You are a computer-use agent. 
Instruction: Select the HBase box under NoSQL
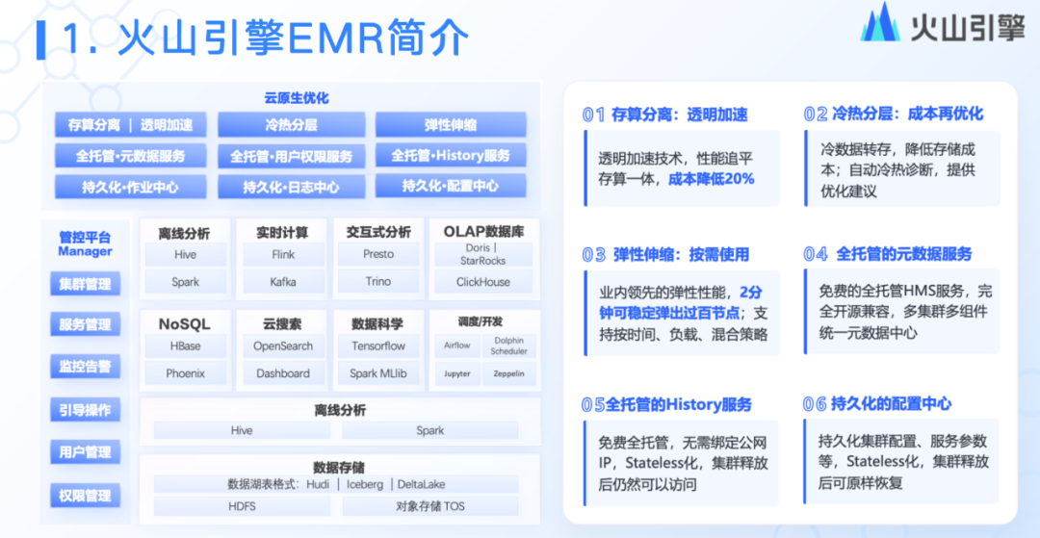click(185, 346)
